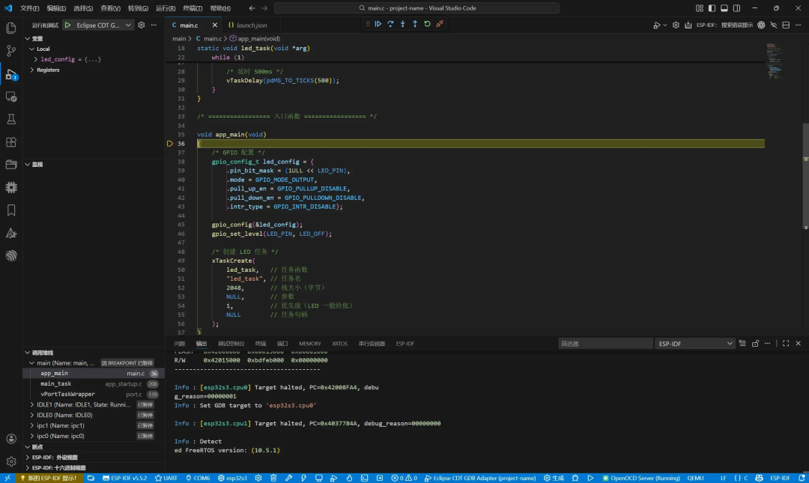The image size is (809, 483).
Task: Open the Run and Debug view icon
Action: (10, 74)
